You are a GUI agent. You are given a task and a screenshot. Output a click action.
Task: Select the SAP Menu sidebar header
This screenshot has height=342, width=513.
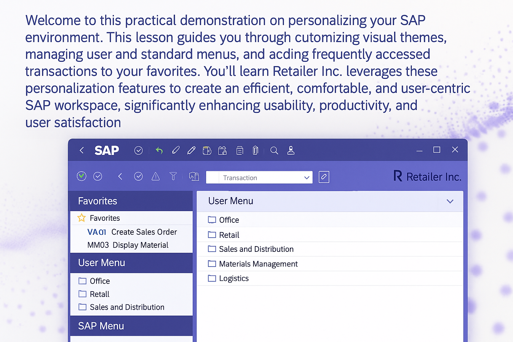131,326
